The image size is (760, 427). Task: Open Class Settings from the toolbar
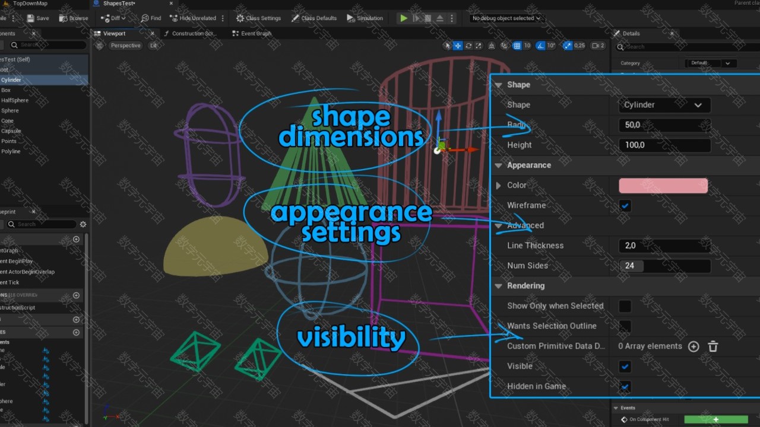click(258, 18)
